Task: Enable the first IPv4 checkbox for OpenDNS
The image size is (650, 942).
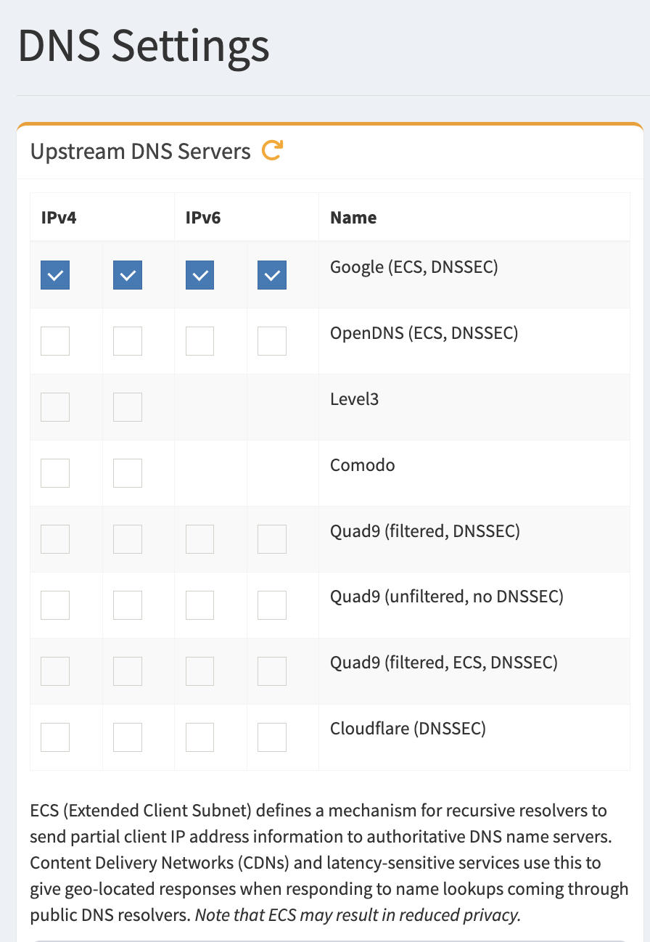Action: [55, 341]
